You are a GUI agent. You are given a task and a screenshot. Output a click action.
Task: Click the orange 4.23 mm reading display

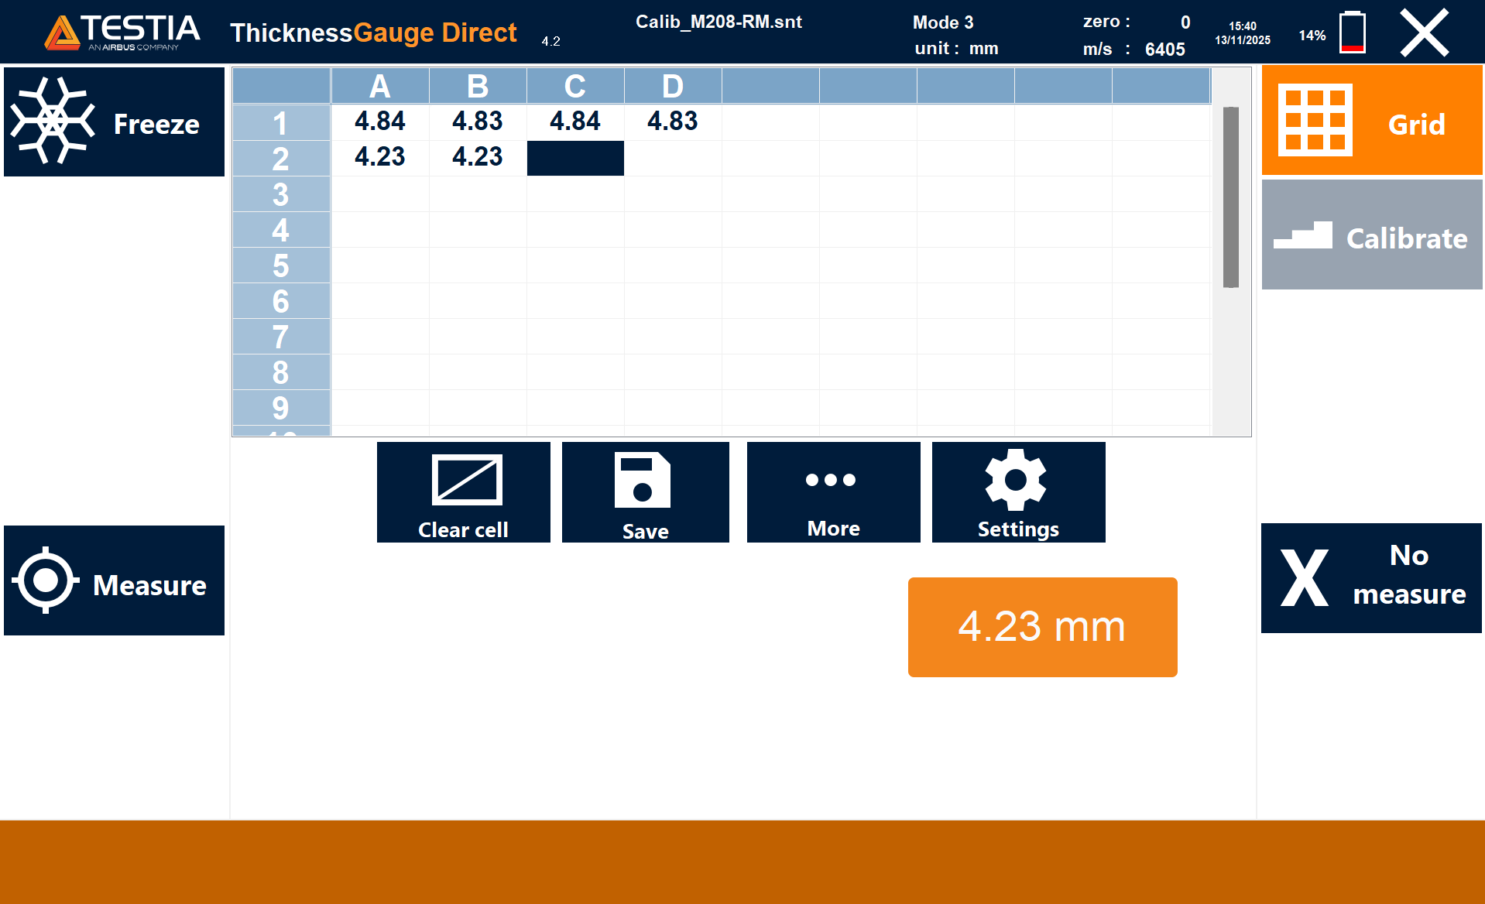(1042, 627)
